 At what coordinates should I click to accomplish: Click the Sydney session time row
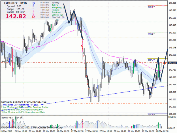[x=50, y=3]
